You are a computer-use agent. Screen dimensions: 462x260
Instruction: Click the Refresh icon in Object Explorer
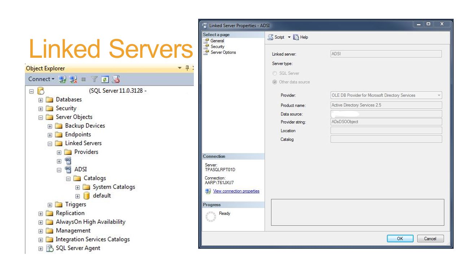105,79
